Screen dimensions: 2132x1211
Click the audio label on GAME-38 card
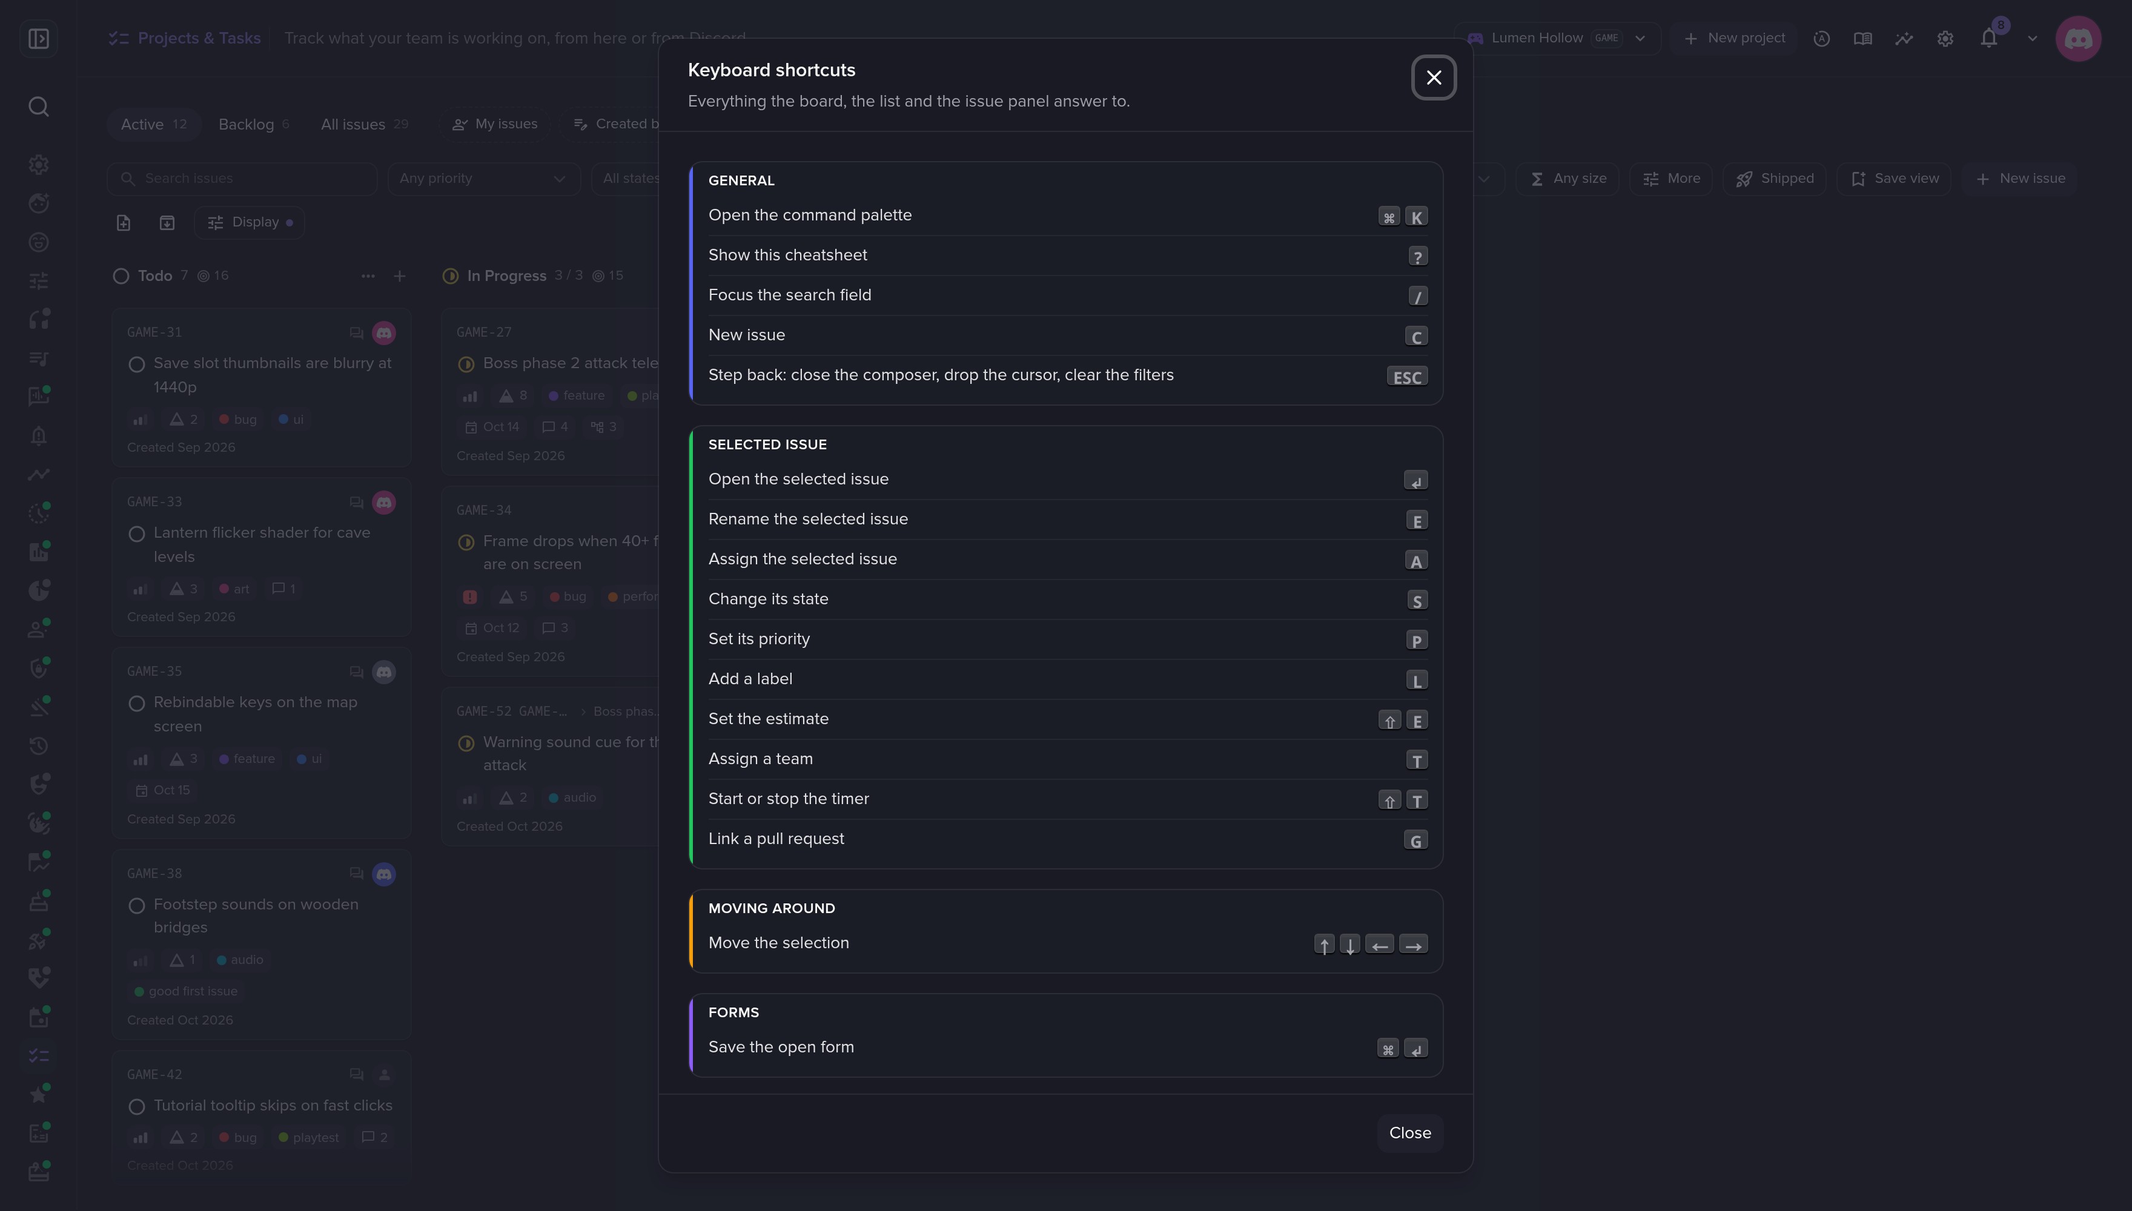(240, 960)
